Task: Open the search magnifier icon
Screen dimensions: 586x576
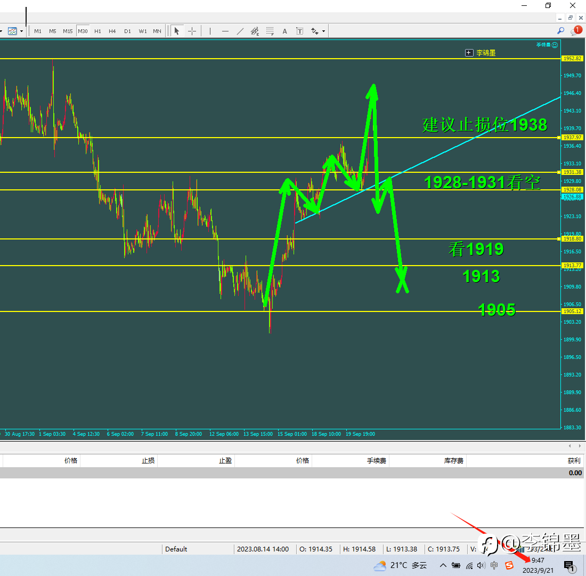Action: pyautogui.click(x=560, y=31)
